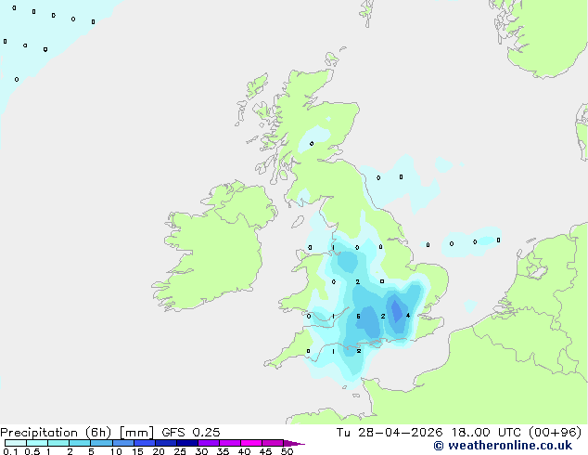Click the 0 value over Scotland
Screen dimensions: 588x455
[x=312, y=143]
